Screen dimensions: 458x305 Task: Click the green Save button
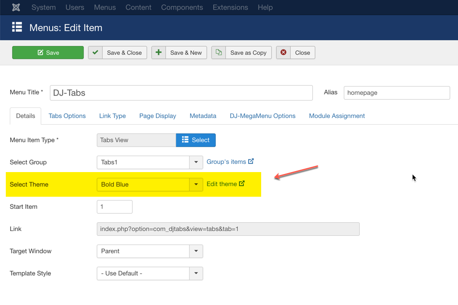[x=48, y=53]
